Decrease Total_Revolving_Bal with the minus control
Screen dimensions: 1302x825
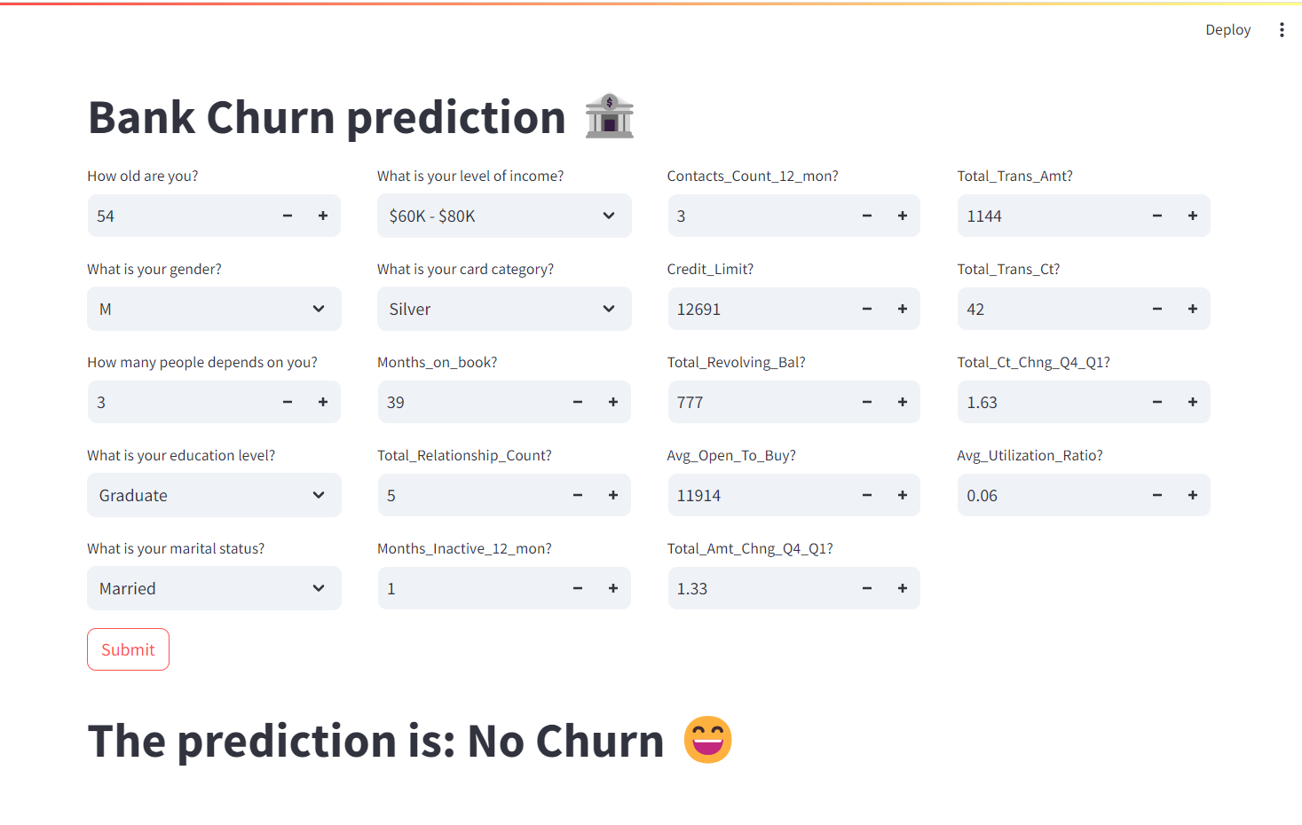[866, 402]
